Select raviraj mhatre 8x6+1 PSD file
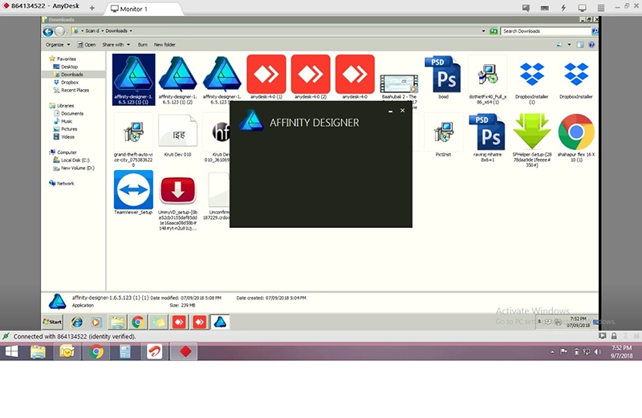Viewport: 642px width, 418px height. (487, 132)
